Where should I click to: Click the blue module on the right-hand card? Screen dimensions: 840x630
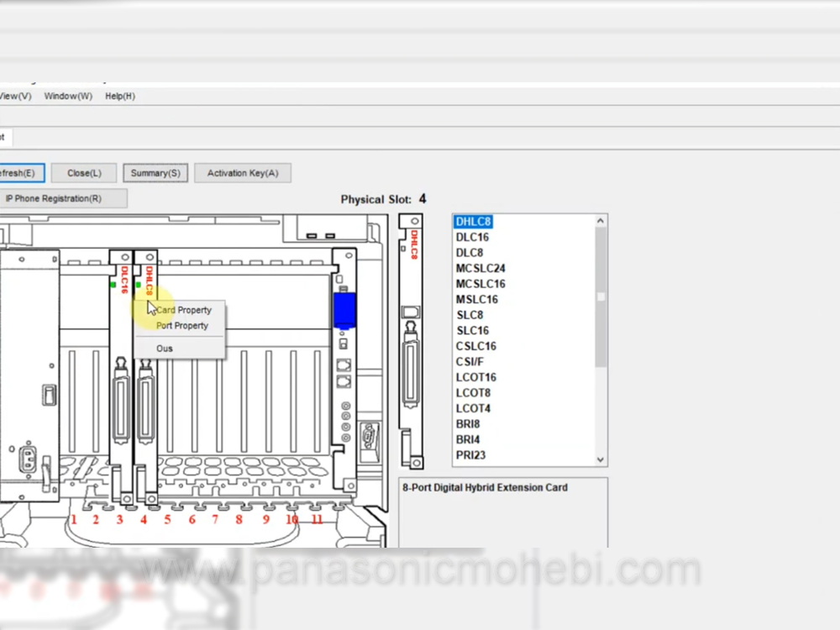click(x=344, y=309)
